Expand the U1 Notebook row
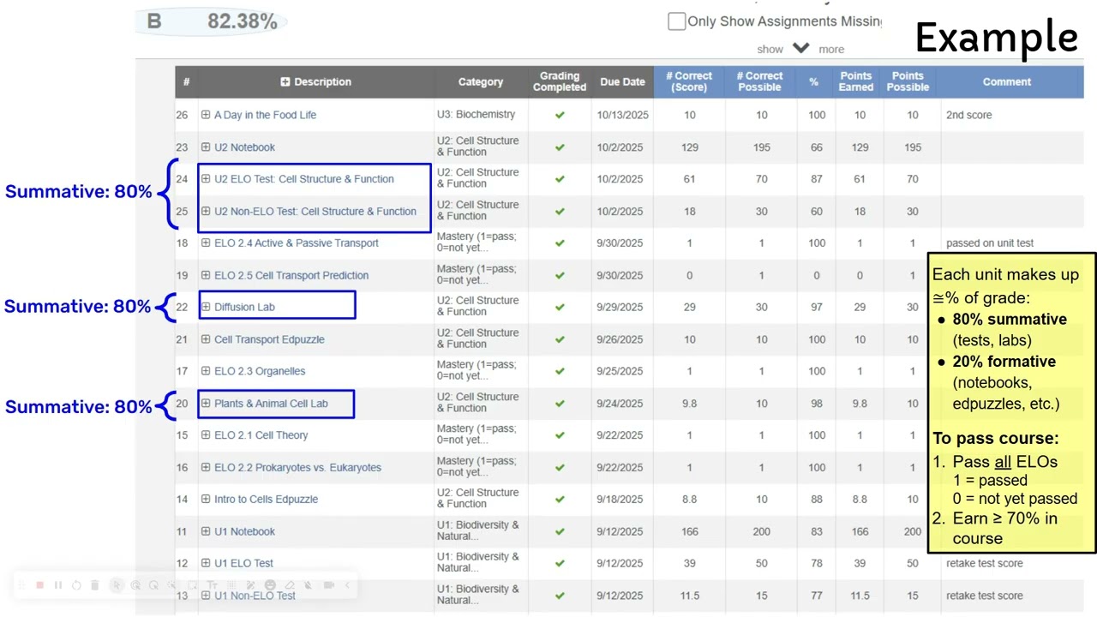 click(x=206, y=531)
